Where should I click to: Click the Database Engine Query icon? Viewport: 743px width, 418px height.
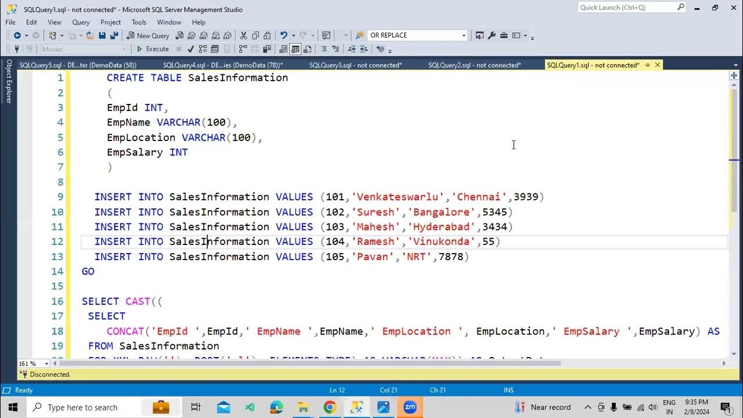pos(180,35)
